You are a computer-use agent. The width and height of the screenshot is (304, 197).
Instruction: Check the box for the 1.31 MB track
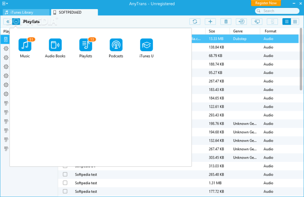pyautogui.click(x=65, y=183)
